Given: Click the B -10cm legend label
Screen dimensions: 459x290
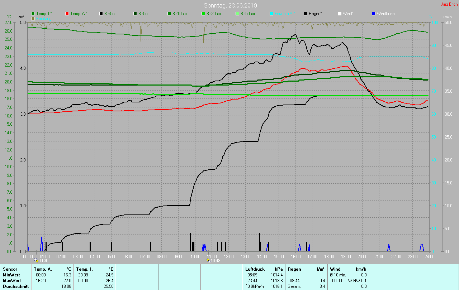Looking at the screenshot, I should point(179,14).
